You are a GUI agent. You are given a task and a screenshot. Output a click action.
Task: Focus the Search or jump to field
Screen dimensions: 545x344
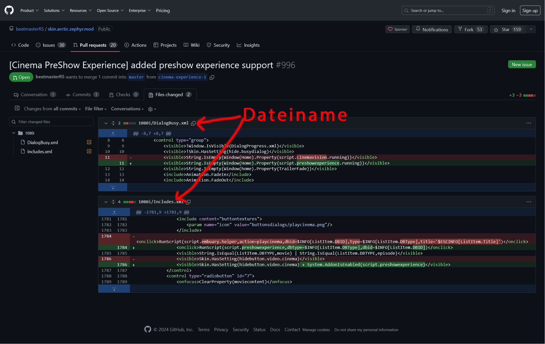click(x=448, y=11)
